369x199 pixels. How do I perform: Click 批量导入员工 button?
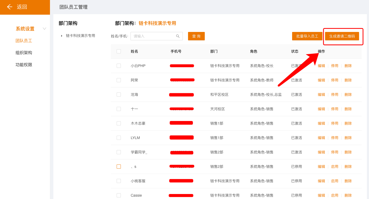click(x=307, y=36)
